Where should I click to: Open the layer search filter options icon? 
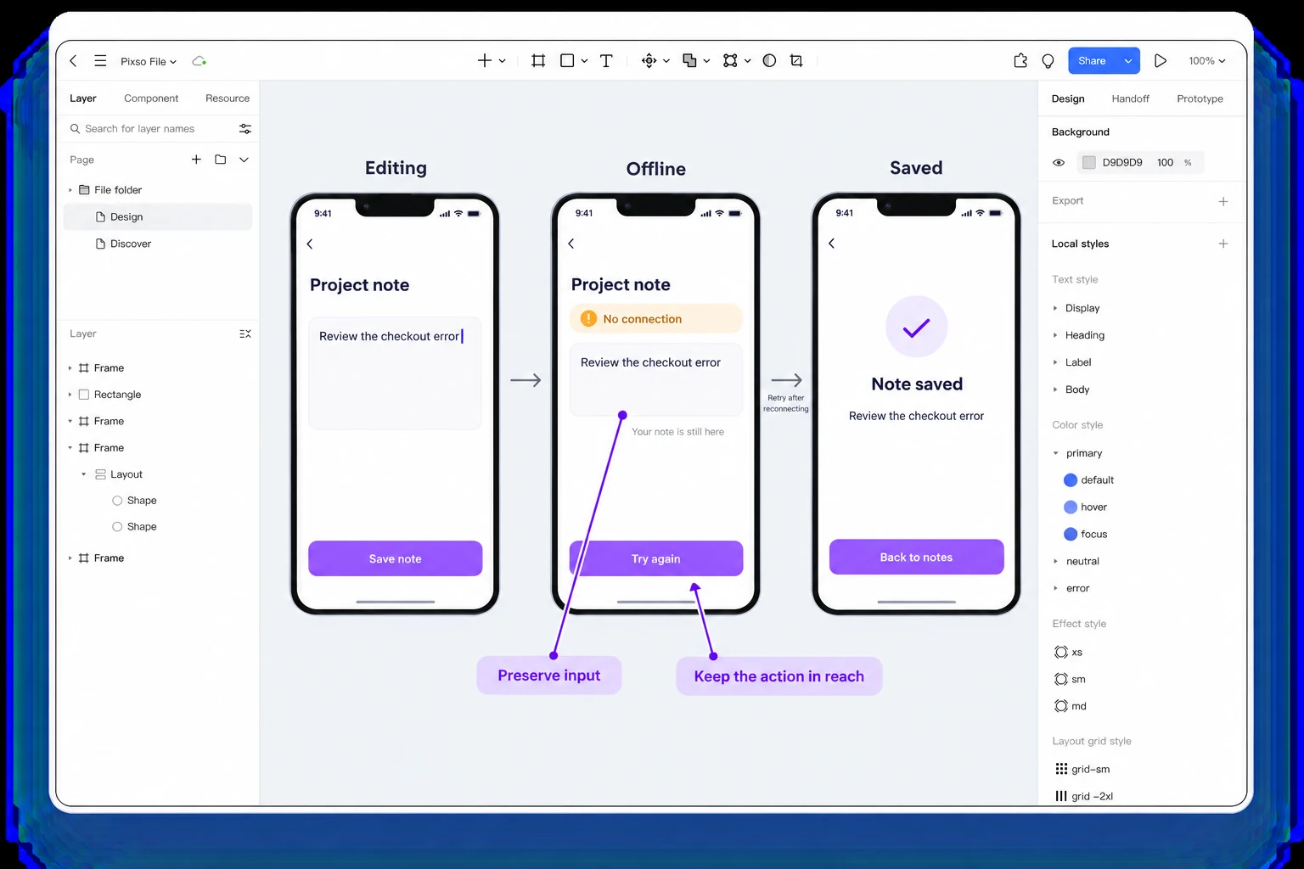pos(245,129)
